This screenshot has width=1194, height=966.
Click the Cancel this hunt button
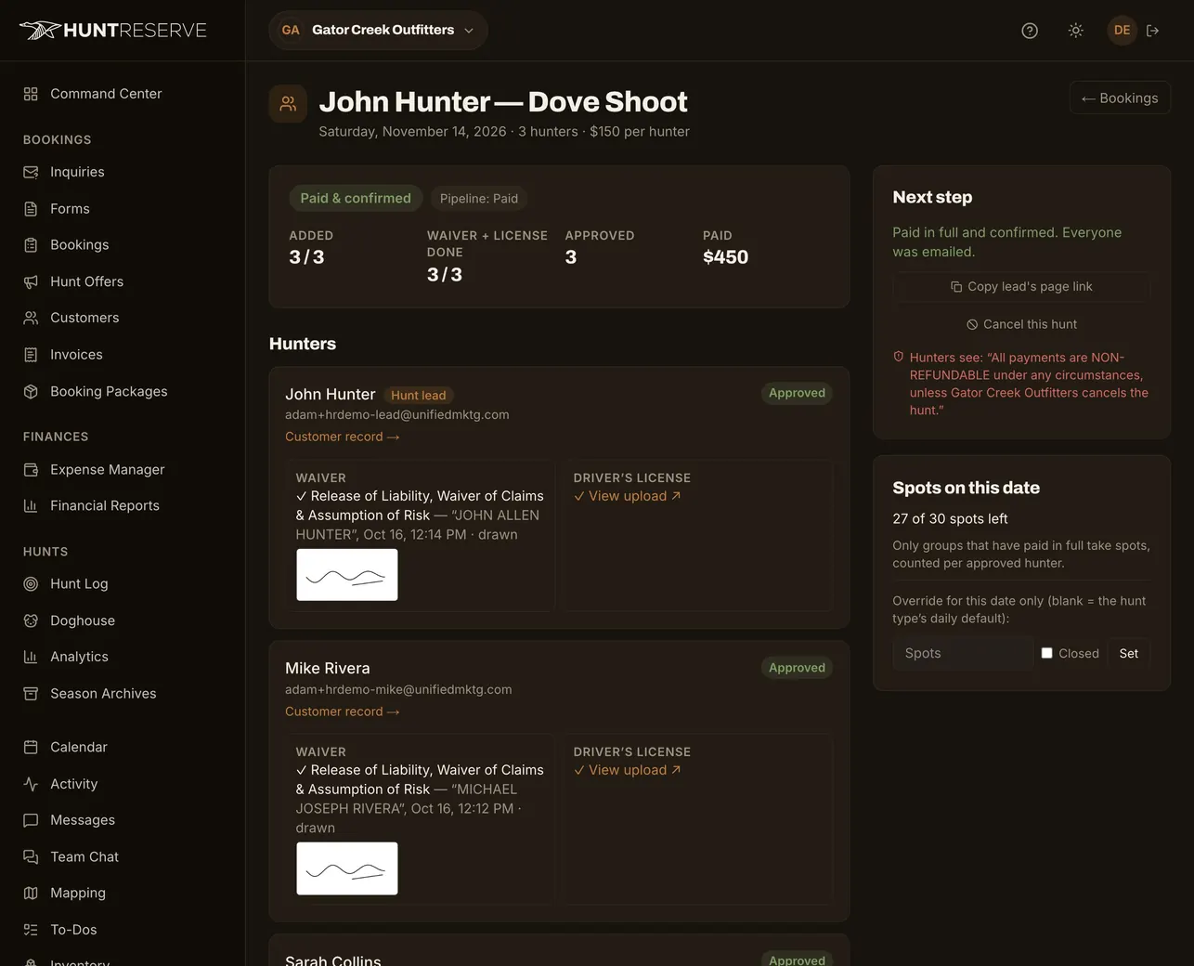pyautogui.click(x=1021, y=324)
